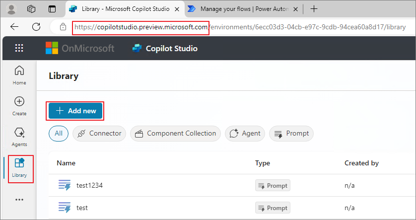Open the browser profile avatar
416x220 pixels.
tap(11, 9)
